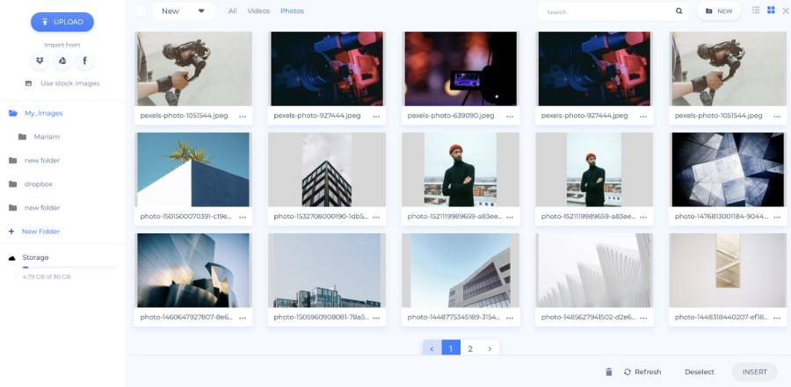Screen dimensions: 791x387
Task: Import from Dropbox icon
Action: tap(40, 61)
